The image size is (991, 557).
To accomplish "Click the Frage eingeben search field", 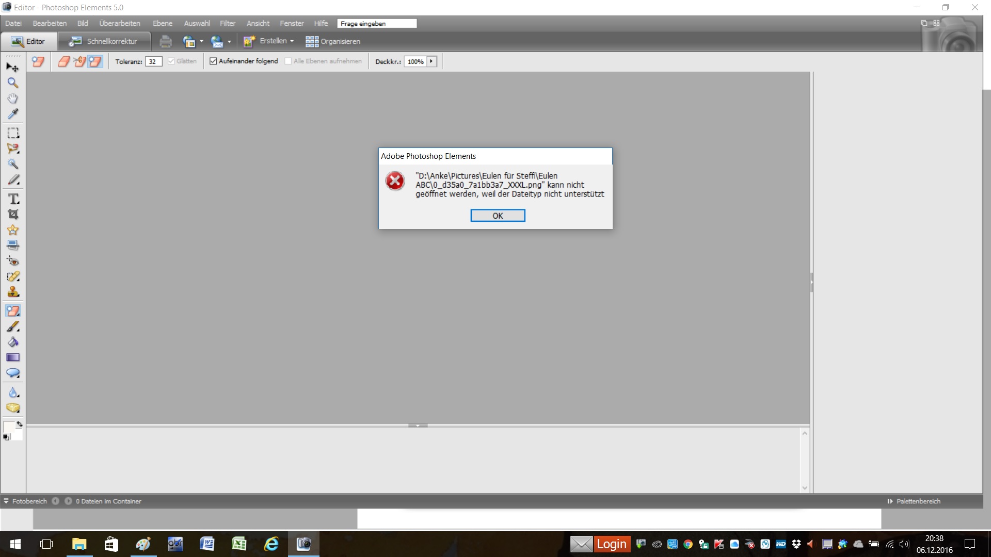I will (377, 23).
